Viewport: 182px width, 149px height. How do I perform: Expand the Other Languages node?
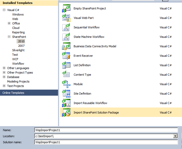click(4, 68)
